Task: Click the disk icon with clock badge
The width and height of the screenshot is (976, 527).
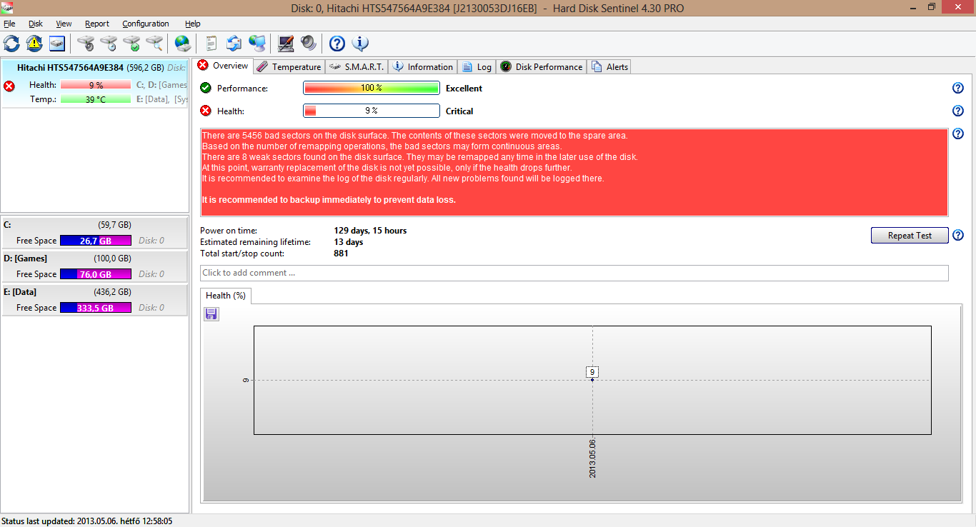Action: click(x=109, y=44)
